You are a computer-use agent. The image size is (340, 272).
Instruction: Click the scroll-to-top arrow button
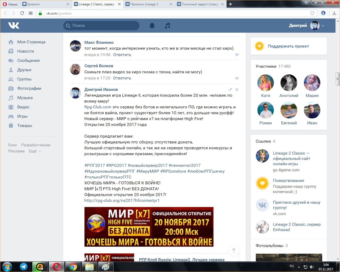(234, 250)
